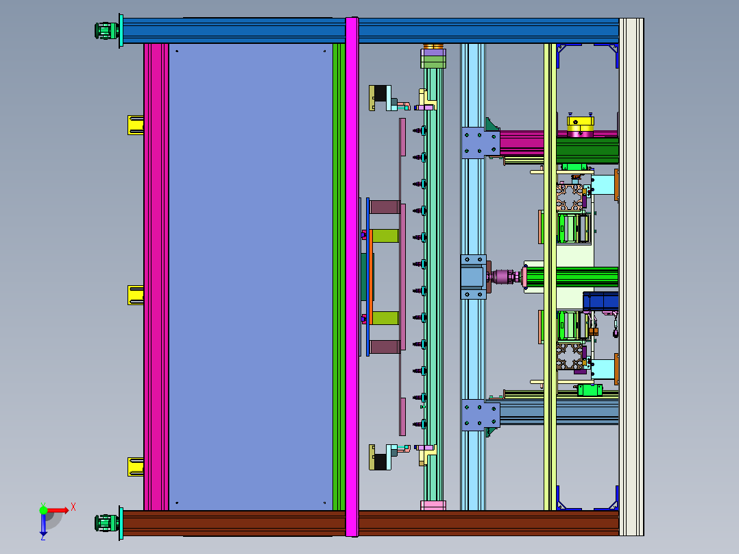Select the dark green horizontal beam at upper right

click(587, 150)
